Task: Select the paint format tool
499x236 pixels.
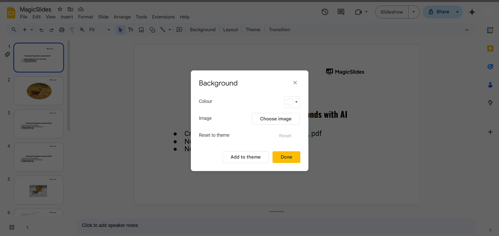Action: pyautogui.click(x=72, y=30)
